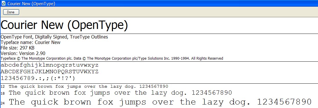Click the Done button

pos(11,12)
